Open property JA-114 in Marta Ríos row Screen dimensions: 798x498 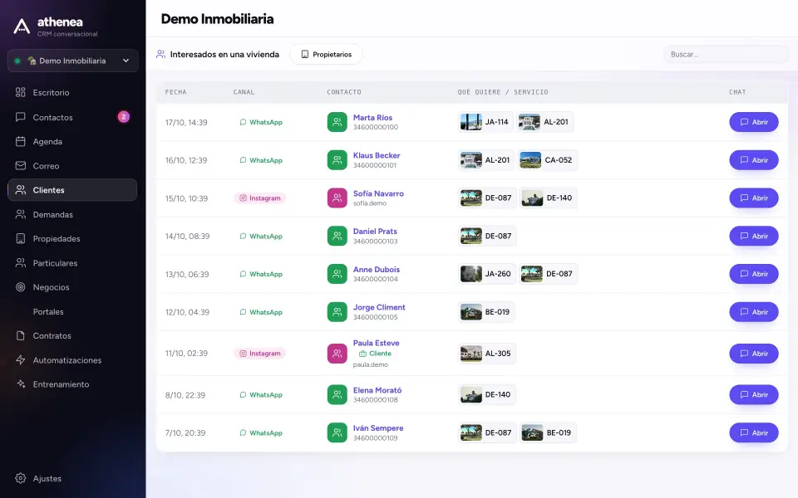coord(485,122)
